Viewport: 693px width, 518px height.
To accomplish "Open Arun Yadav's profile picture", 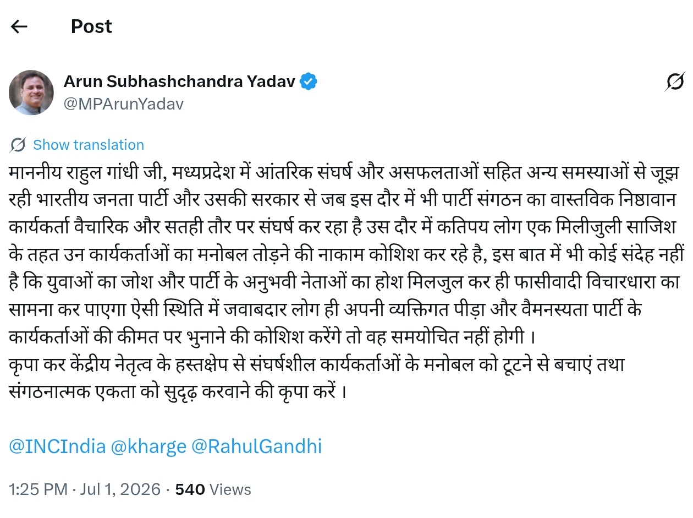I will point(31,92).
